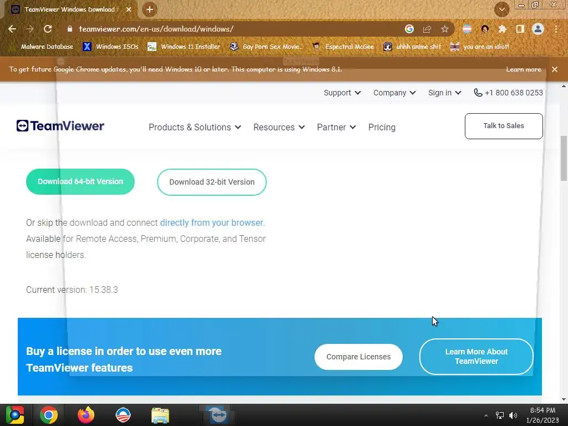Open the TeamViewer taskbar icon
568x426 pixels.
point(219,415)
